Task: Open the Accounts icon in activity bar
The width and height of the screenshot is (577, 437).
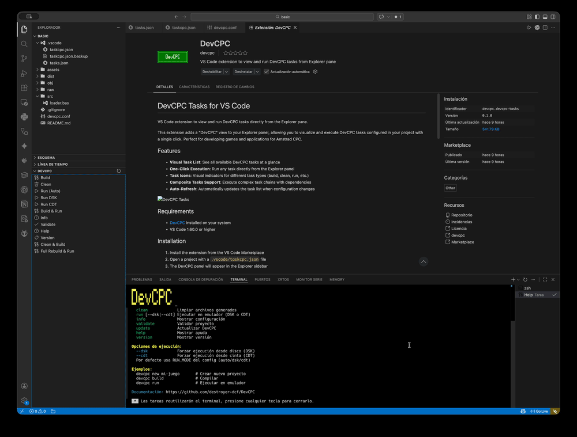Action: (24, 386)
